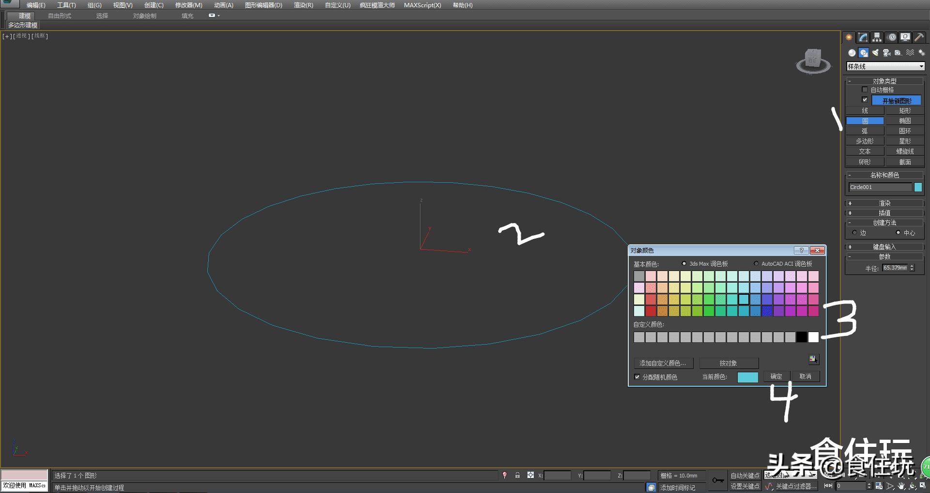Select the Cameras category icon
Screen dimensions: 930x493
(x=886, y=53)
